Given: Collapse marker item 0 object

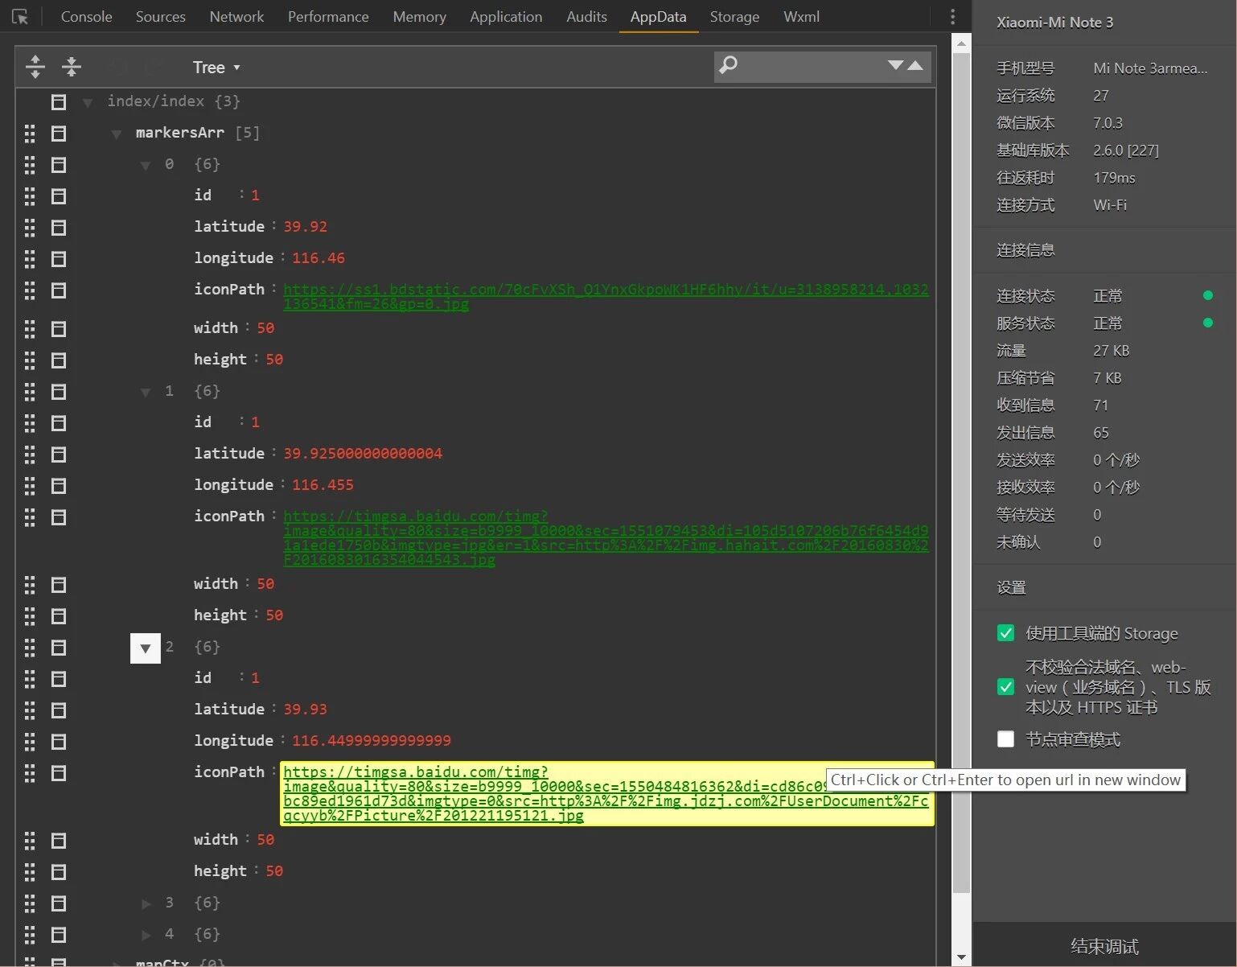Looking at the screenshot, I should click(x=146, y=165).
